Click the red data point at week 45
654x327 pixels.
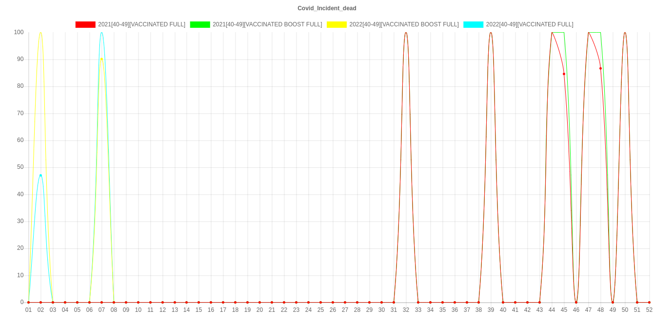(x=564, y=74)
